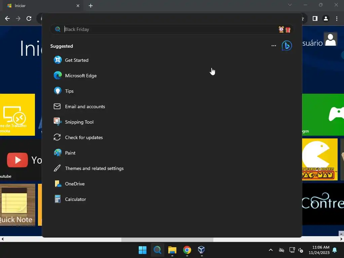Open network status tray icon
This screenshot has height=258, width=344.
pos(292,250)
